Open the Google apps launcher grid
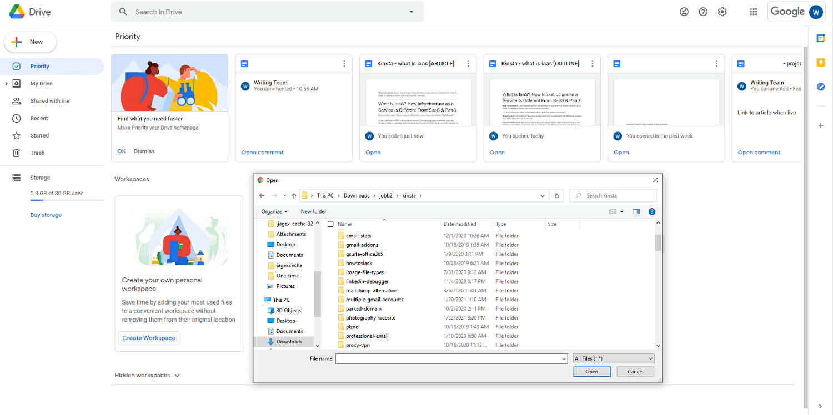 click(x=753, y=11)
